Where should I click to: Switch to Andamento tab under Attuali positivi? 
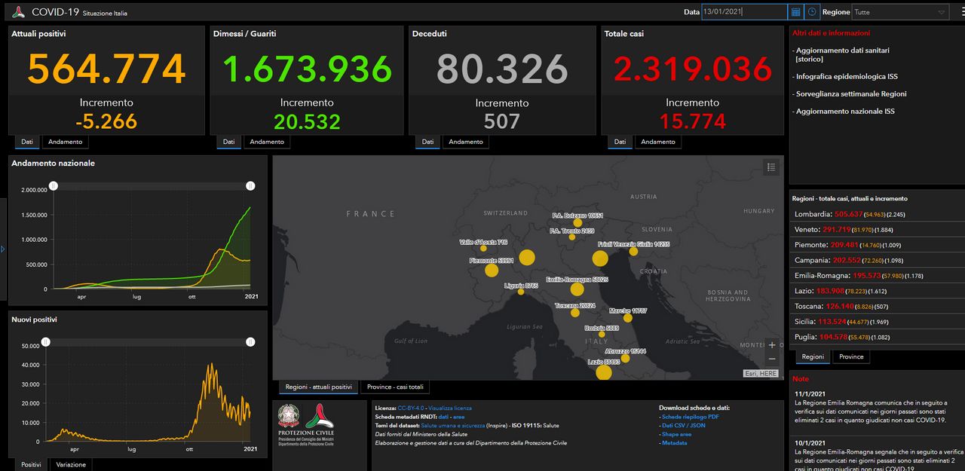pyautogui.click(x=65, y=142)
